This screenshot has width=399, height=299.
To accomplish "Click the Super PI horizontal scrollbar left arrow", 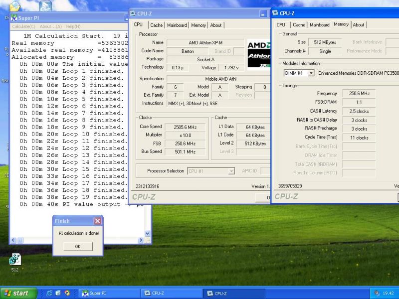I will (13, 240).
